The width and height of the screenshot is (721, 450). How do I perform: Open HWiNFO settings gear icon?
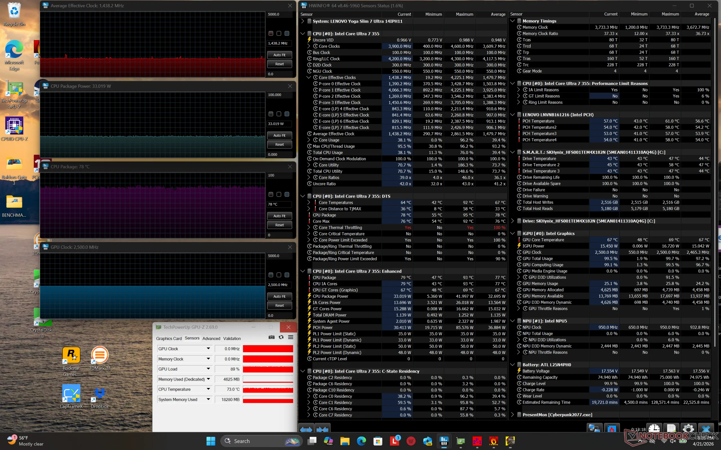(688, 429)
